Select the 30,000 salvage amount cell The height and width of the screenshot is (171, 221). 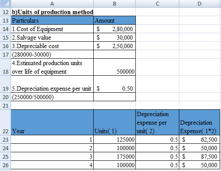115,37
